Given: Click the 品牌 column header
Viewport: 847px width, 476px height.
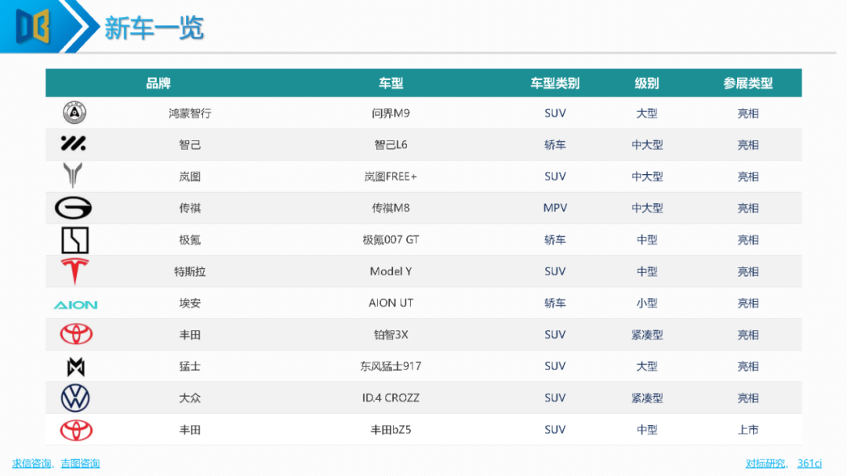Looking at the screenshot, I should [x=158, y=83].
